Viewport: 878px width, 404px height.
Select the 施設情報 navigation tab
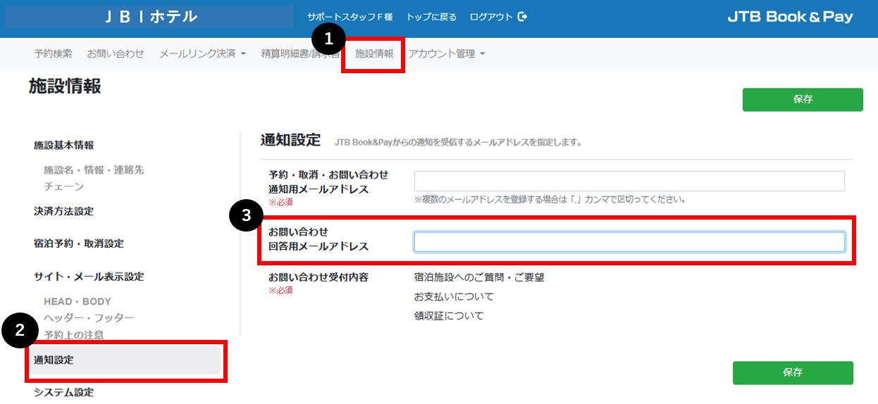tap(374, 53)
